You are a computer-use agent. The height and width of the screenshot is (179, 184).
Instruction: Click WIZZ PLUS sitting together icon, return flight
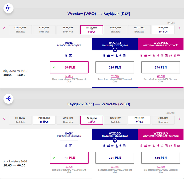click(170, 146)
